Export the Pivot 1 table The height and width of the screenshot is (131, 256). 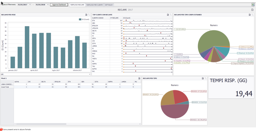tap(139, 78)
